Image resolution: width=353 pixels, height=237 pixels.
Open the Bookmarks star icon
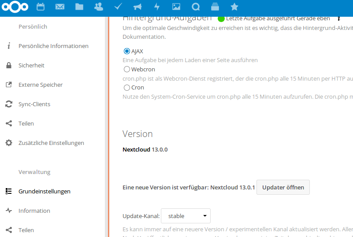[234, 7]
